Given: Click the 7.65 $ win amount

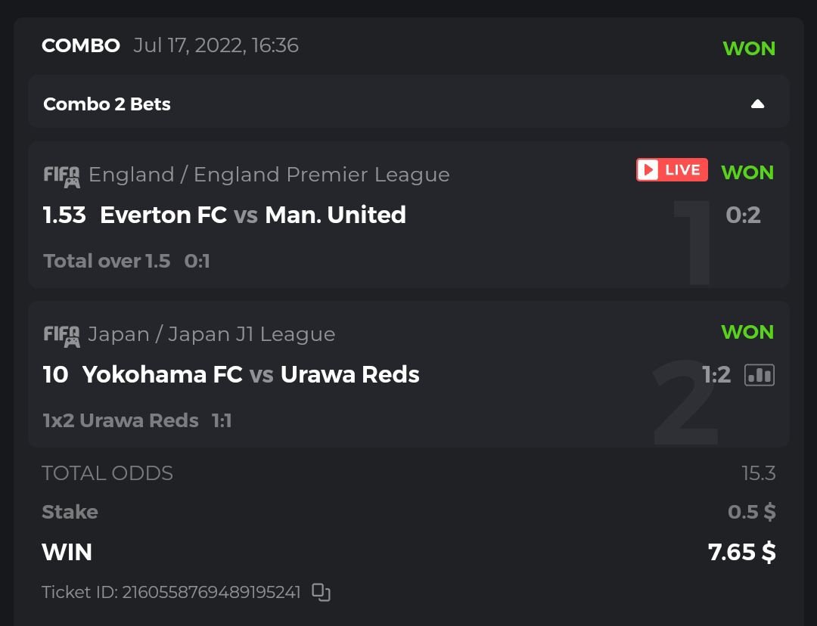Looking at the screenshot, I should tap(741, 553).
